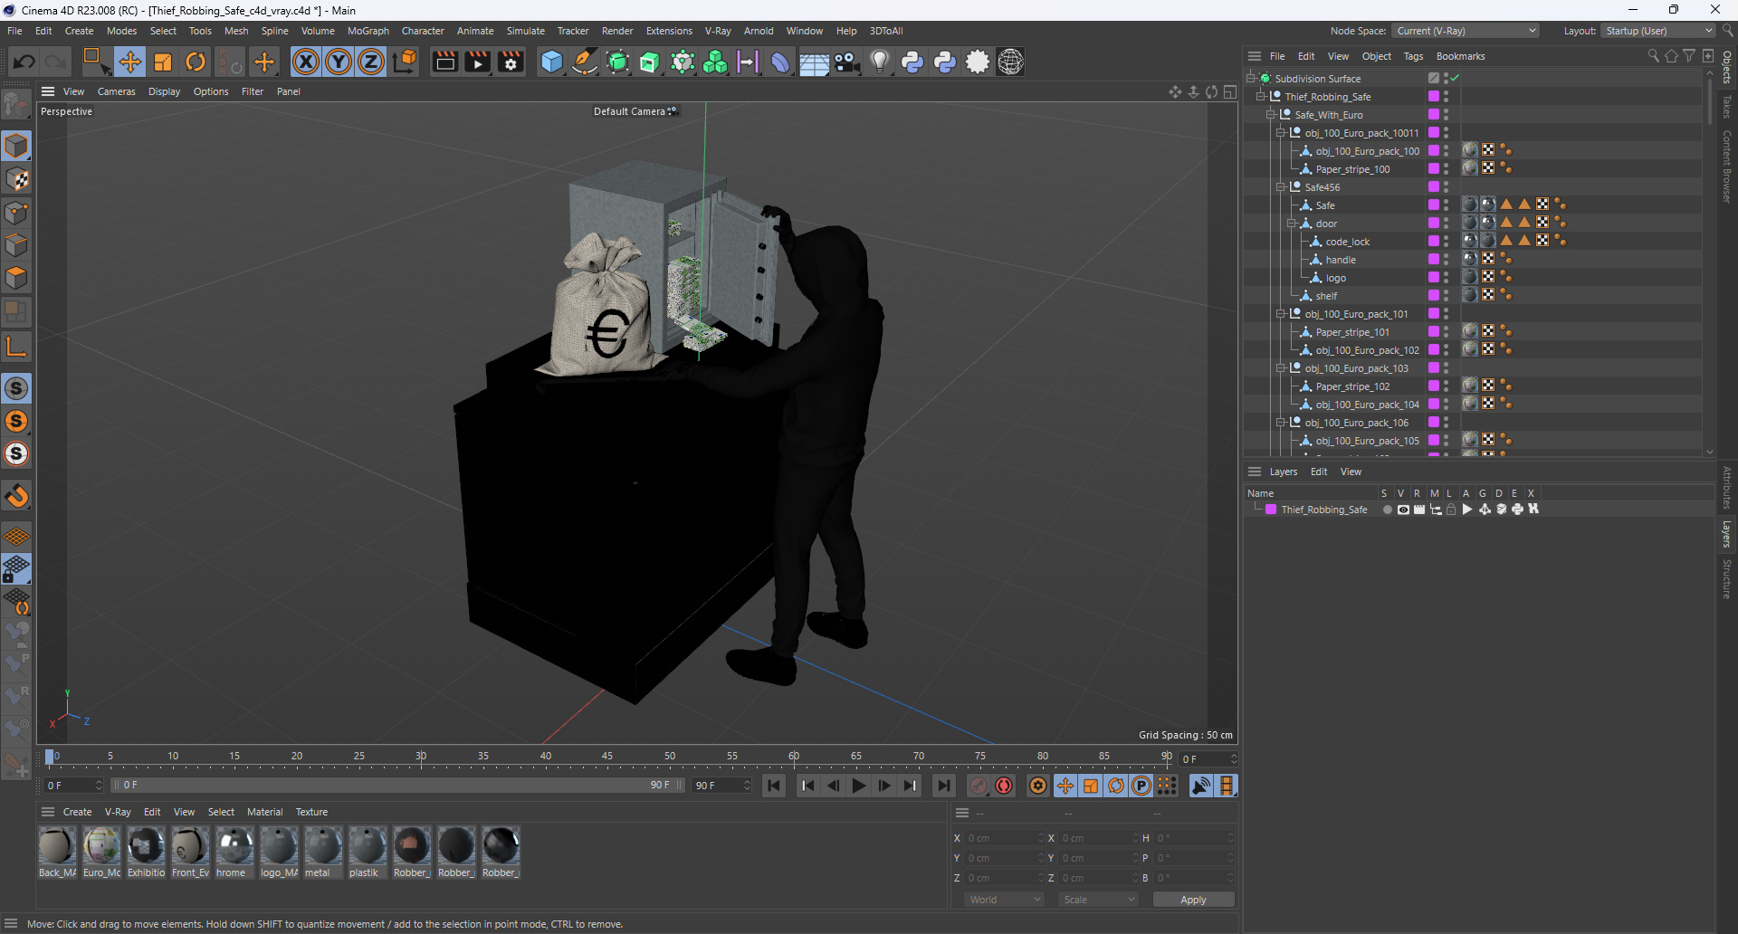Open the MoGraph menu
The height and width of the screenshot is (934, 1738).
368,31
